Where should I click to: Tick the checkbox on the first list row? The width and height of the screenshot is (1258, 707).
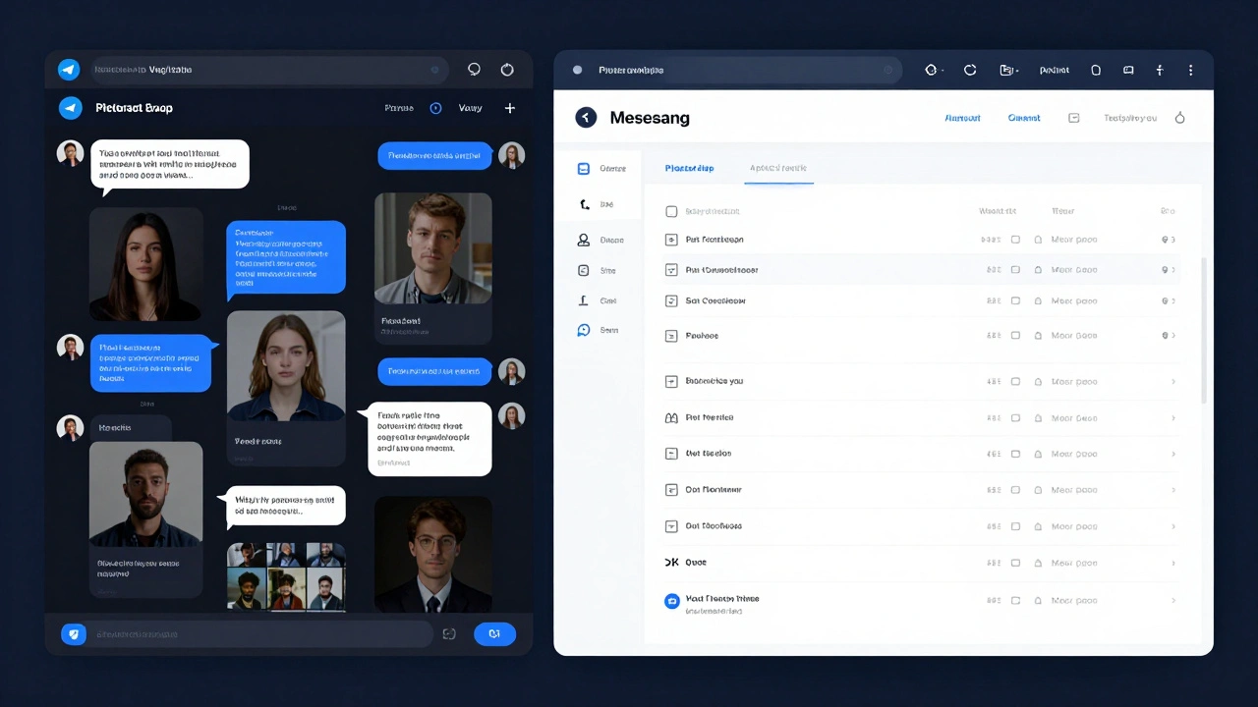[671, 239]
